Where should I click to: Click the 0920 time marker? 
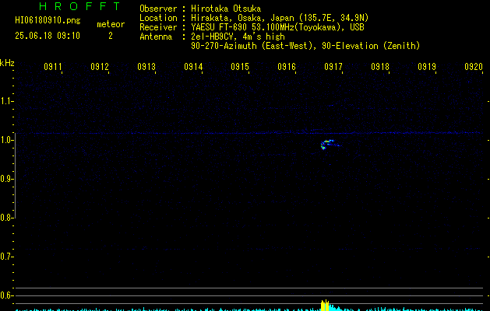click(x=474, y=67)
